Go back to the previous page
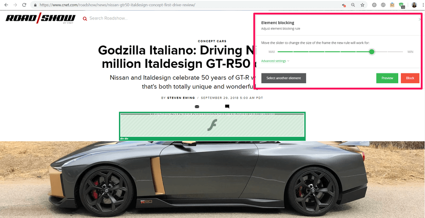The width and height of the screenshot is (425, 218). click(x=6, y=5)
